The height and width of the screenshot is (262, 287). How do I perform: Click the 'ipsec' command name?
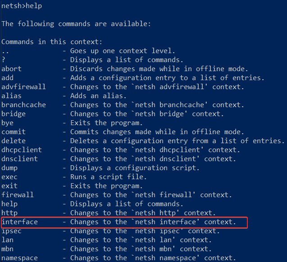tap(12, 231)
